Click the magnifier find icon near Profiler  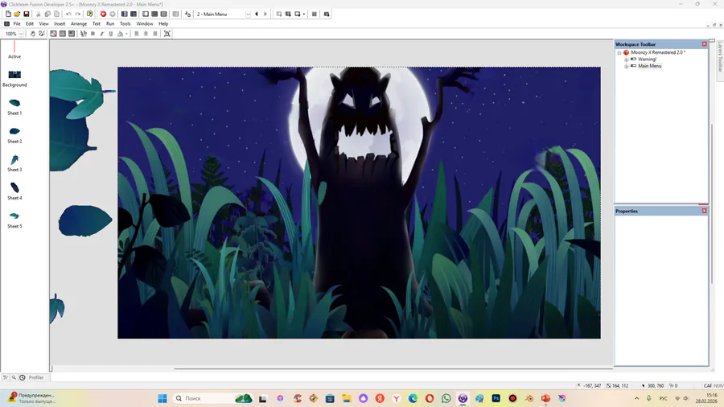(x=14, y=377)
